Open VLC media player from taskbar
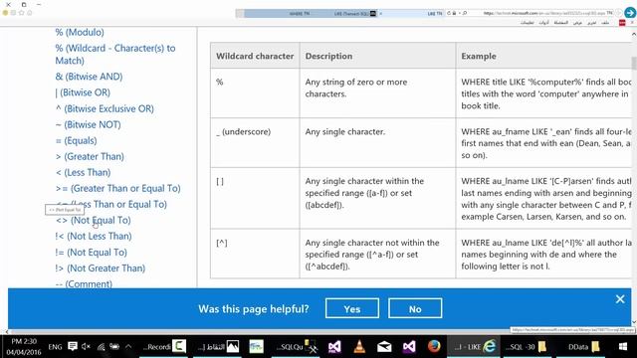Screen dimensions: 637x358 pos(359,347)
